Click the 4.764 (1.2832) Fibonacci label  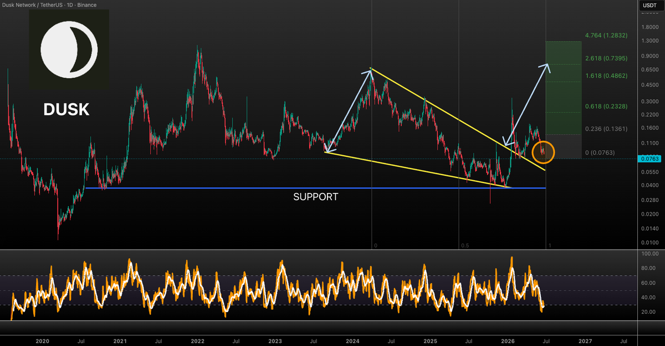point(607,35)
